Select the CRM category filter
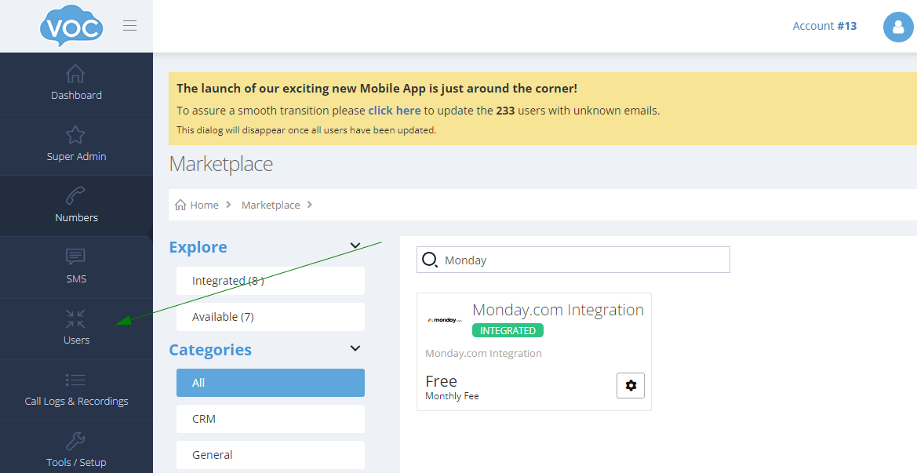917x473 pixels. (270, 419)
